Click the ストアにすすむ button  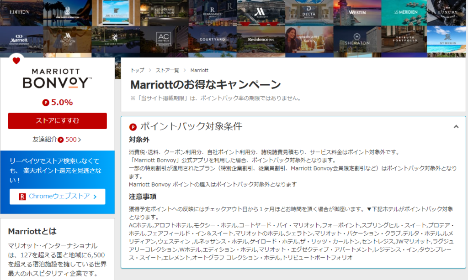(57, 121)
